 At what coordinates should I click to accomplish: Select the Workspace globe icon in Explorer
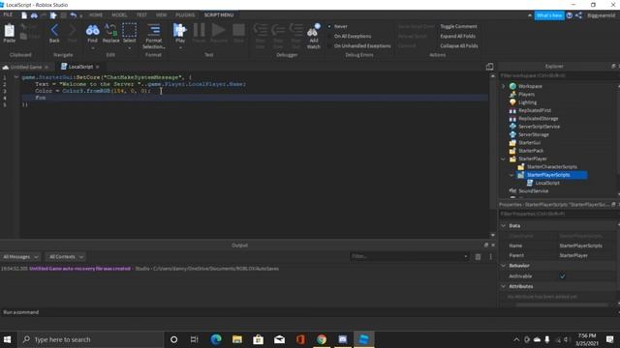(x=512, y=86)
